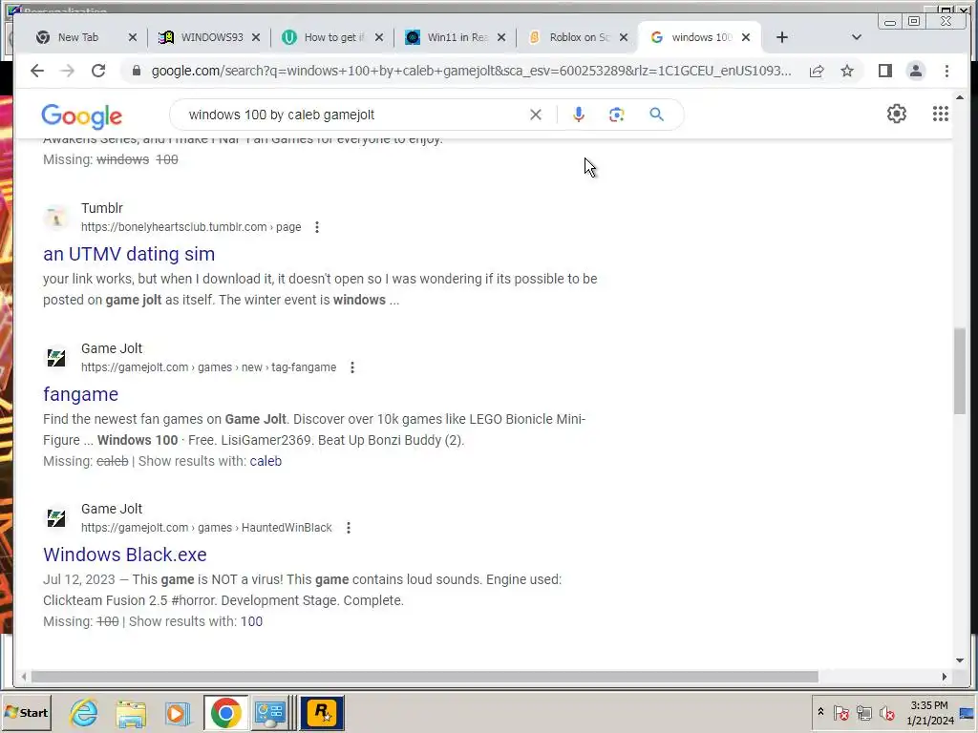Open the 'an UTMV dating sim' result
978x733 pixels.
click(129, 254)
